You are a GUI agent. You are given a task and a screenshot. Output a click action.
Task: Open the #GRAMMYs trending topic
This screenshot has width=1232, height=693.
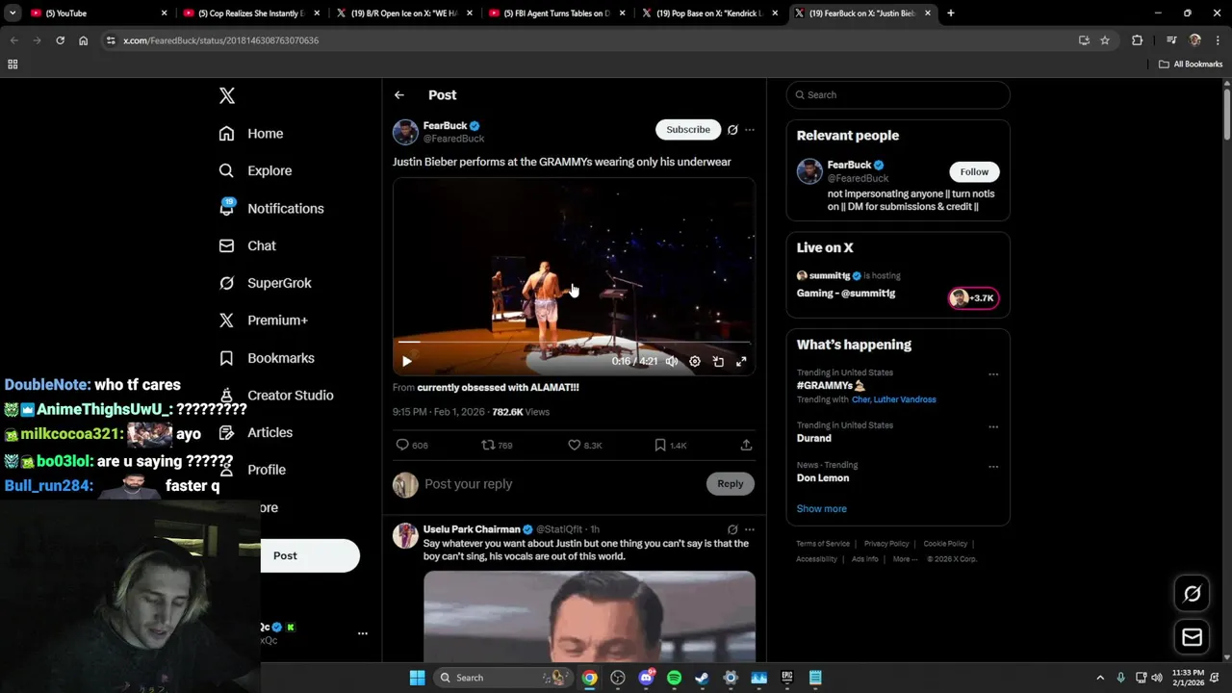pyautogui.click(x=831, y=385)
